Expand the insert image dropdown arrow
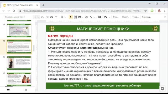Screen dimensions: 168x94 coord(82,17)
